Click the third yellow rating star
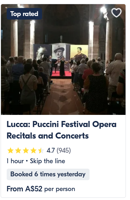This screenshot has width=130, height=200. [26, 150]
